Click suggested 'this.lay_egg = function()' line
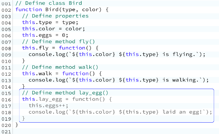 pos(67,99)
